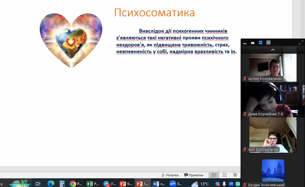Click muted mic icon next to Дима Корнейчик
The image size is (305, 187).
coord(245,114)
